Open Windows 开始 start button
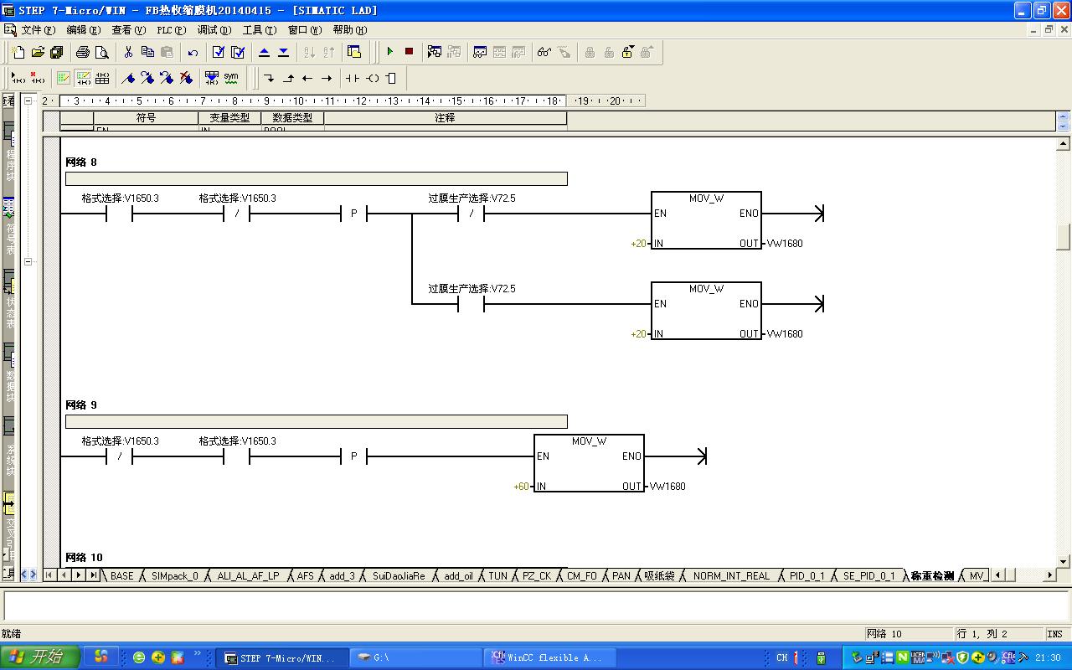The image size is (1072, 670). click(40, 657)
